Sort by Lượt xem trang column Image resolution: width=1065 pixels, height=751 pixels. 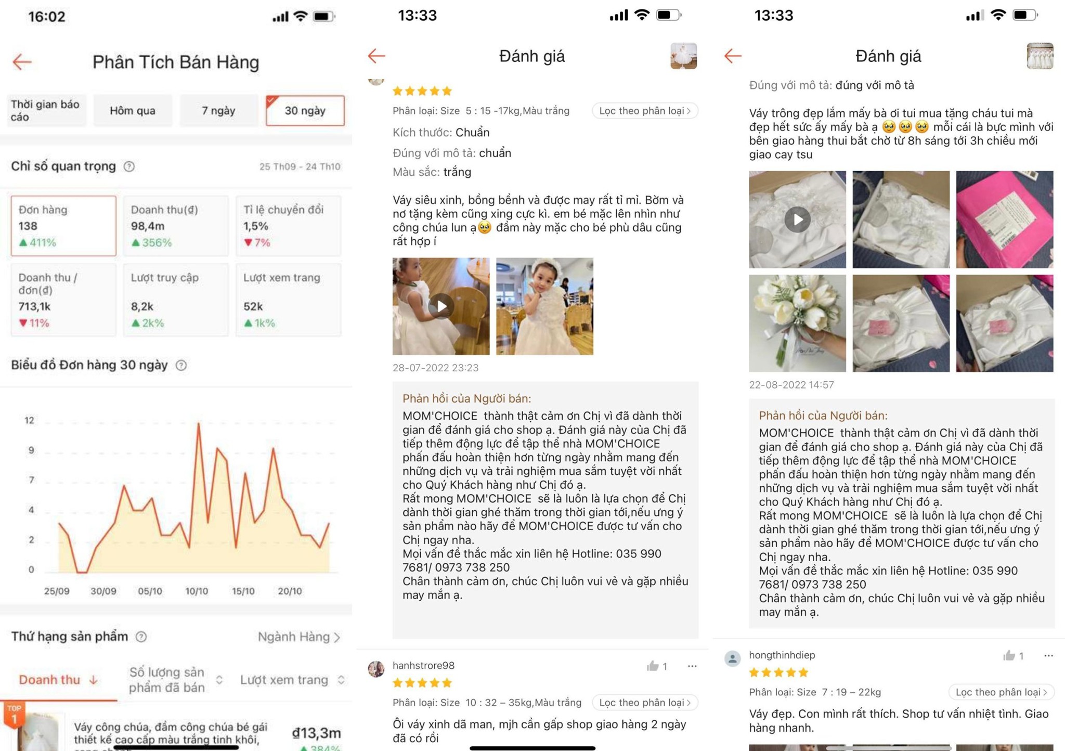[292, 680]
